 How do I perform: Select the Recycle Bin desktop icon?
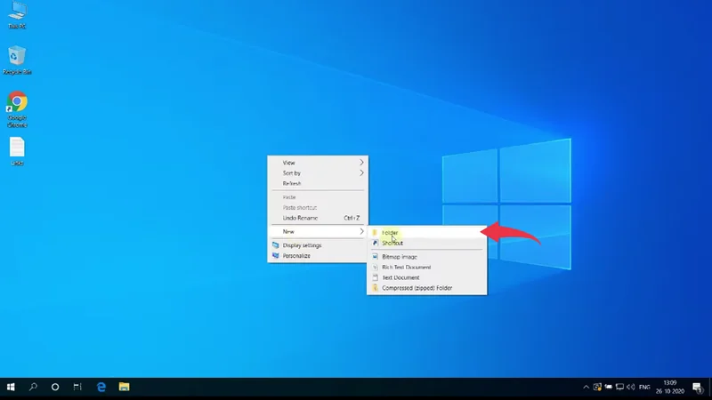(x=17, y=60)
